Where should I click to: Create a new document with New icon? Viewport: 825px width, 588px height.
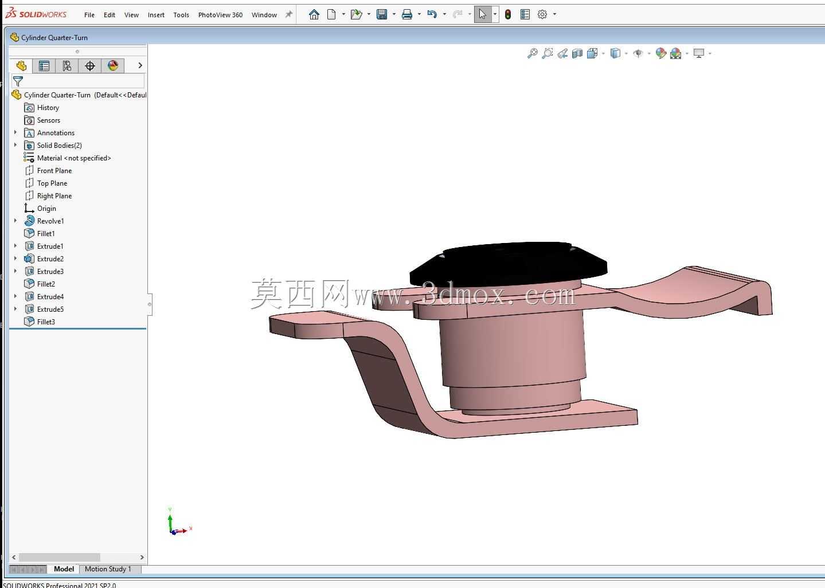click(x=331, y=14)
